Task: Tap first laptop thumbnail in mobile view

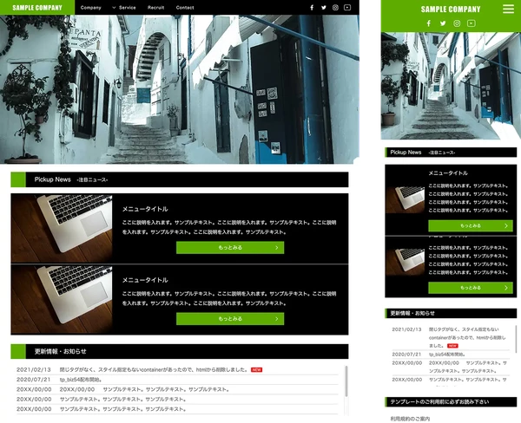Action: click(405, 199)
